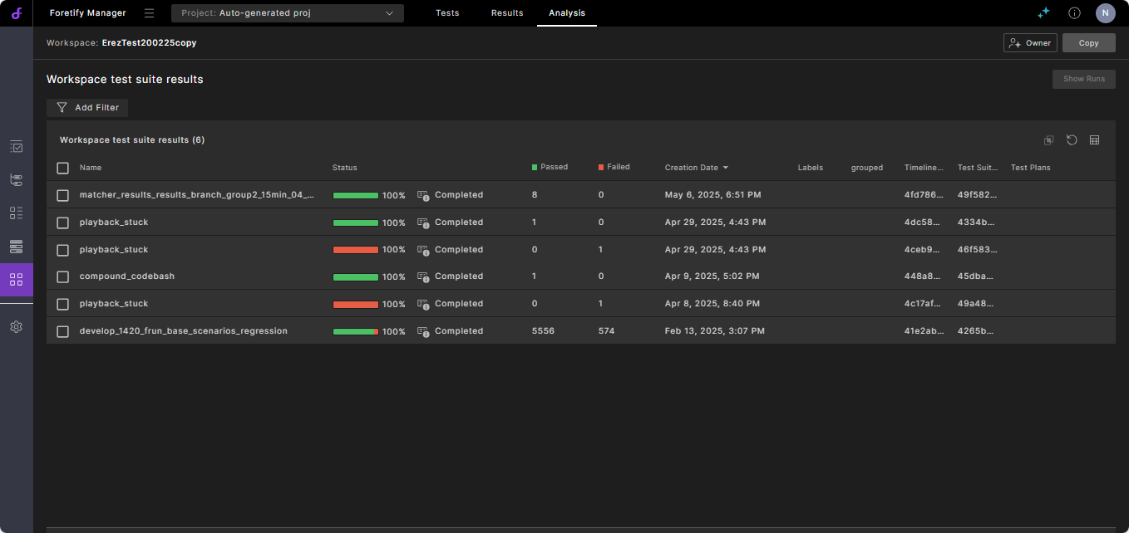
Task: Switch to the Tests tab
Action: (x=447, y=13)
